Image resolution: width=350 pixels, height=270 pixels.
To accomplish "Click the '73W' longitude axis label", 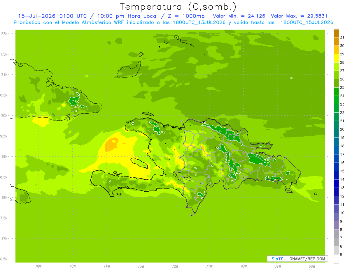I will click(x=141, y=266).
